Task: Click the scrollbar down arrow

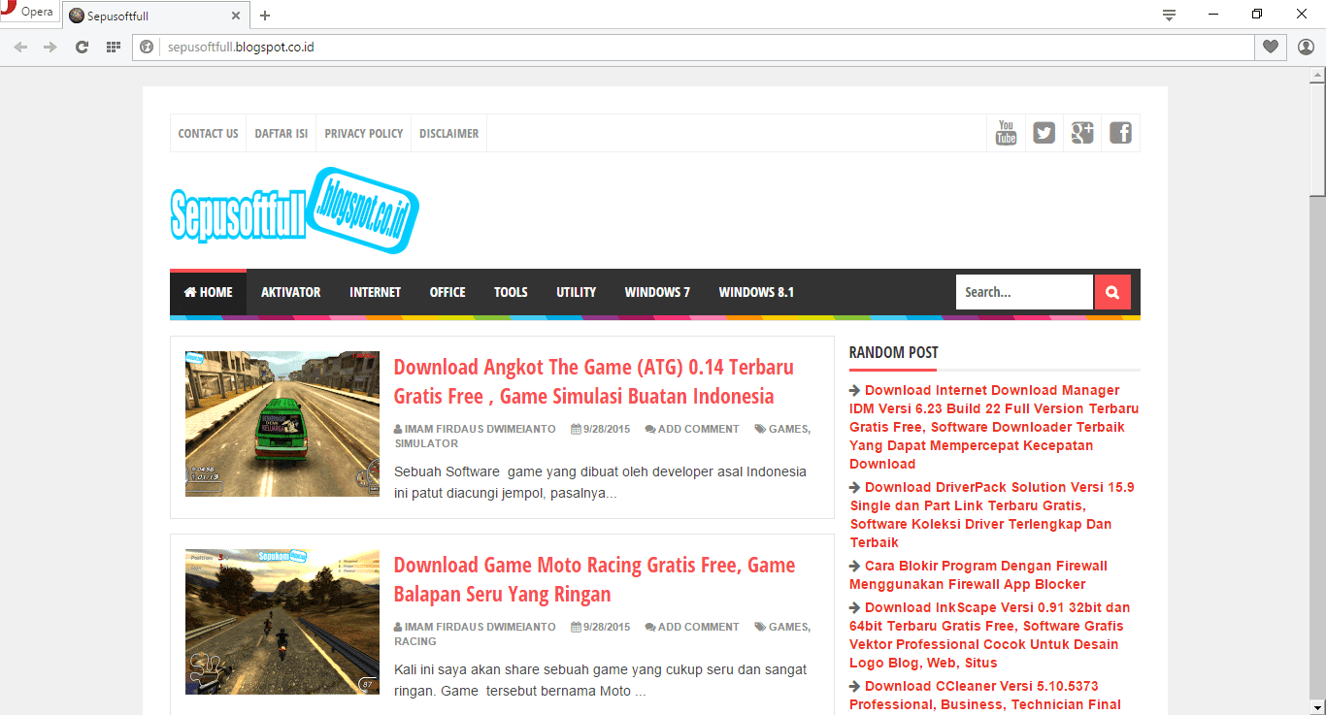Action: click(1317, 707)
